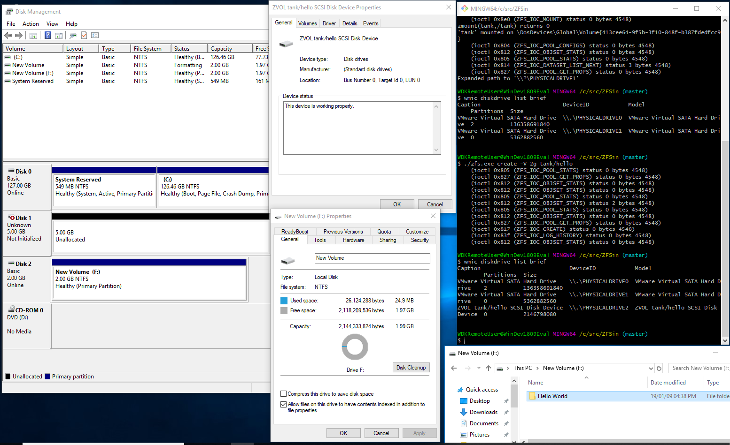Click Explorer Up one level arrow

coord(489,368)
